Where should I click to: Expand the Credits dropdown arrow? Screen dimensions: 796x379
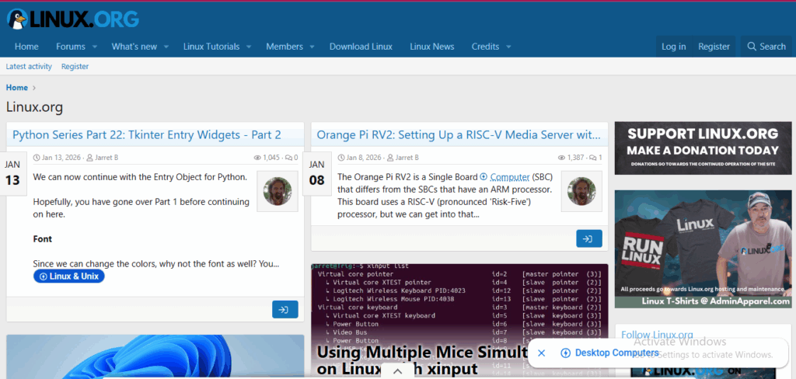pos(508,47)
